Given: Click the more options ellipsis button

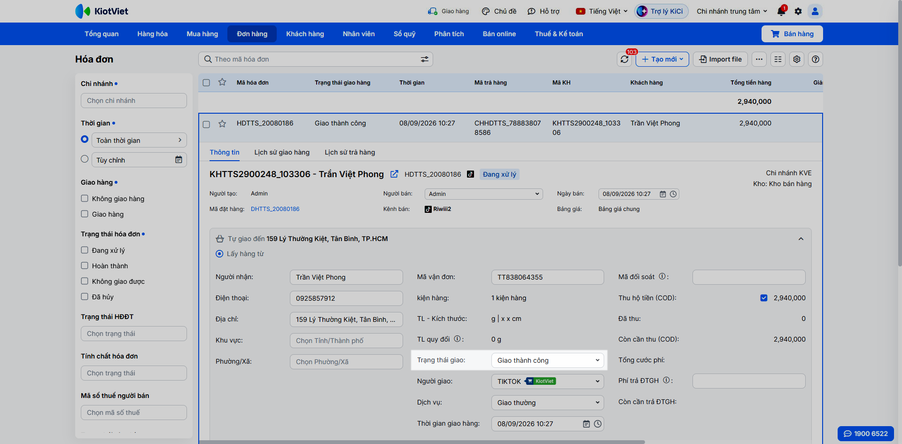Looking at the screenshot, I should [759, 59].
